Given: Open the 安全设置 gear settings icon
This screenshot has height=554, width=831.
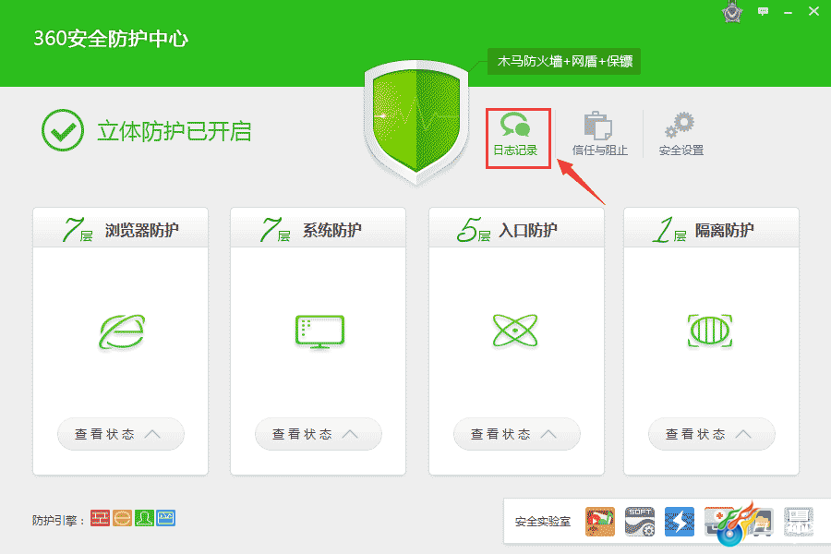Looking at the screenshot, I should [681, 134].
